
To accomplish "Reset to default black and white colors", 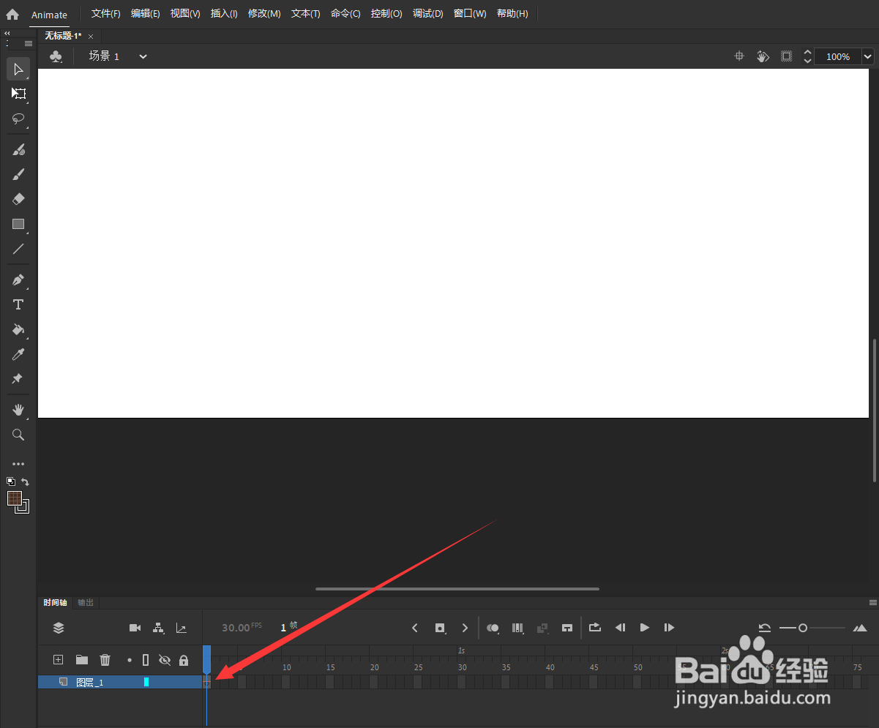I will (11, 481).
